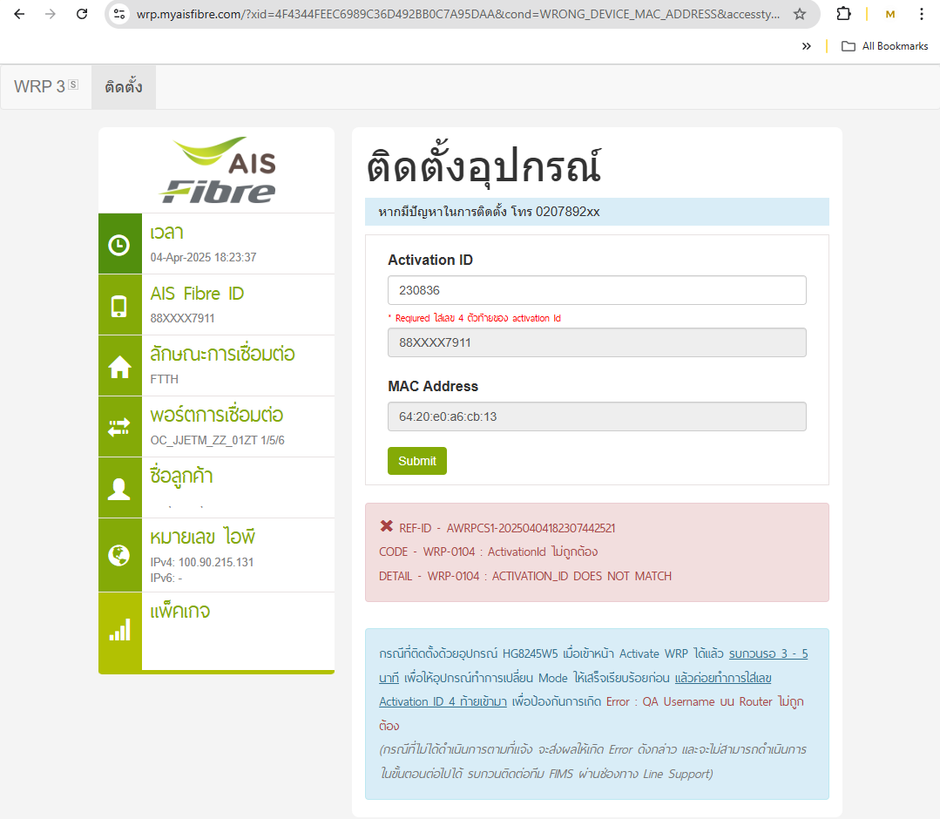Click the arrows icon beside พอร์ตการเชื่อมต่อ
The width and height of the screenshot is (940, 819).
click(x=118, y=428)
